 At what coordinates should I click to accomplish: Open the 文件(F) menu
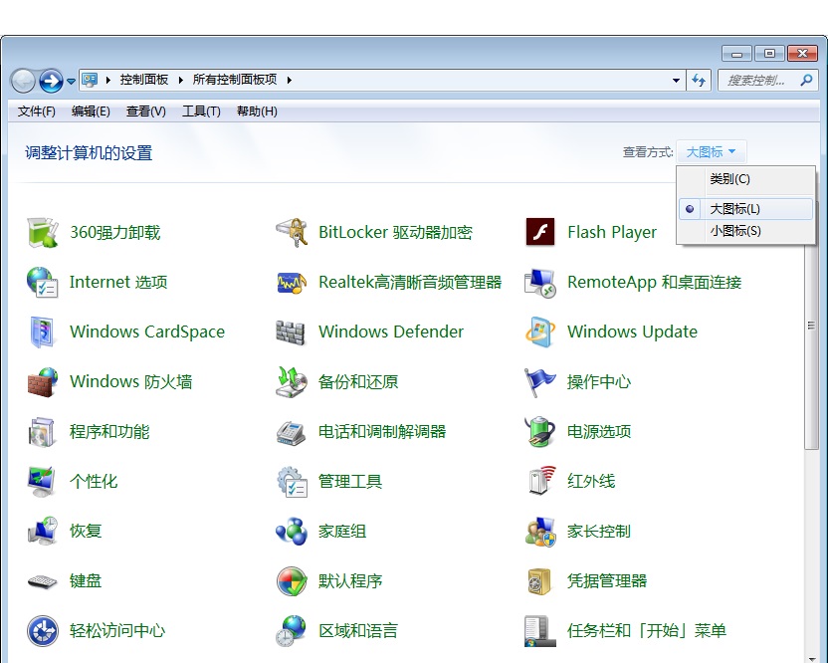pos(37,110)
